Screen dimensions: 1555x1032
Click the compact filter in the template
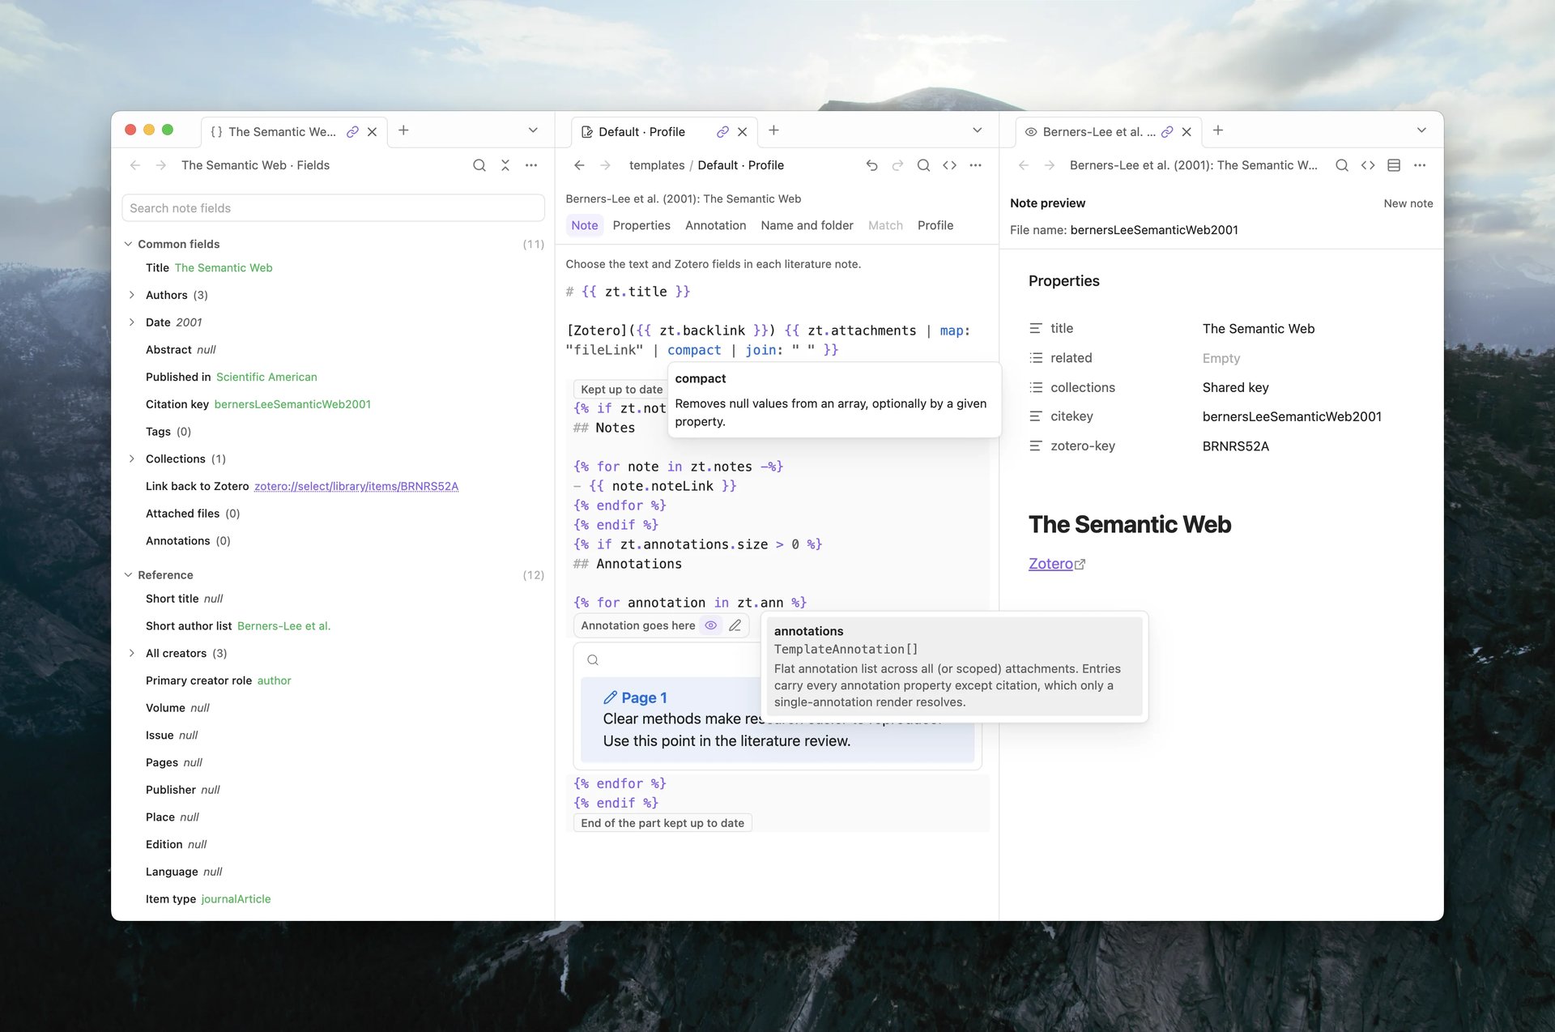click(694, 350)
